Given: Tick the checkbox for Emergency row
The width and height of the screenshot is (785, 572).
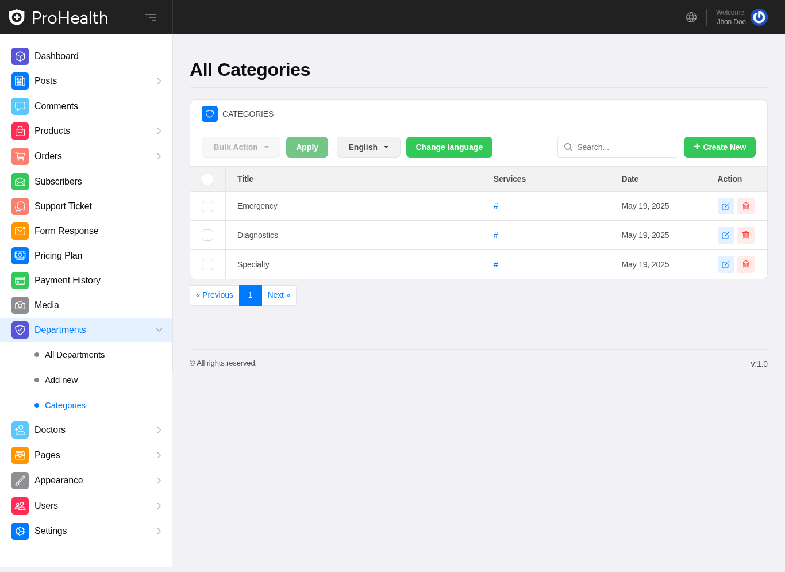Looking at the screenshot, I should point(207,206).
